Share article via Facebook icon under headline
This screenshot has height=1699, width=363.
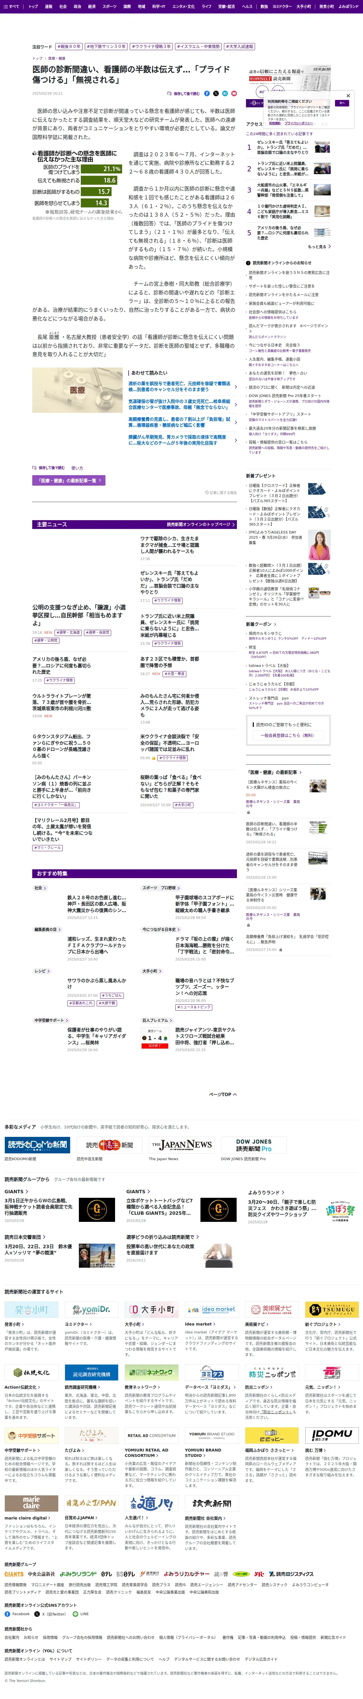click(x=207, y=94)
